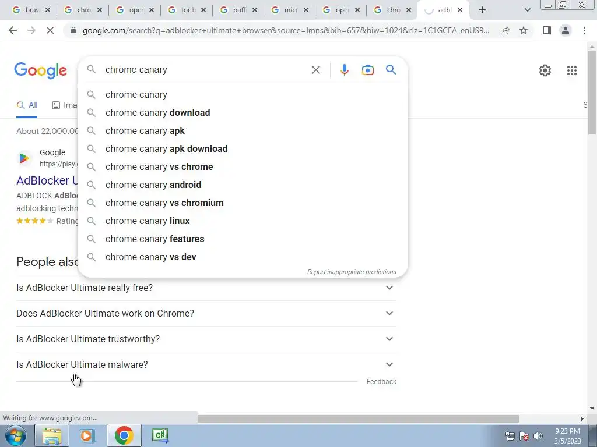Click the Chrome taskbar icon

pyautogui.click(x=124, y=435)
